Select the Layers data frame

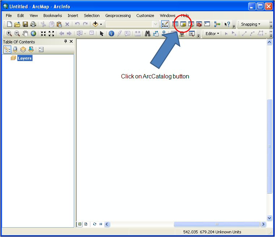25,58
